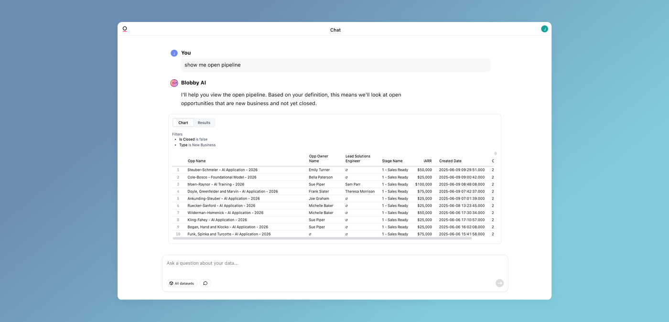669x322 pixels.
Task: Click the scroll indicator dot above the table
Action: pos(496,153)
